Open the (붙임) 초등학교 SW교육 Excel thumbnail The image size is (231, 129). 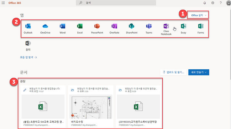(x=43, y=107)
